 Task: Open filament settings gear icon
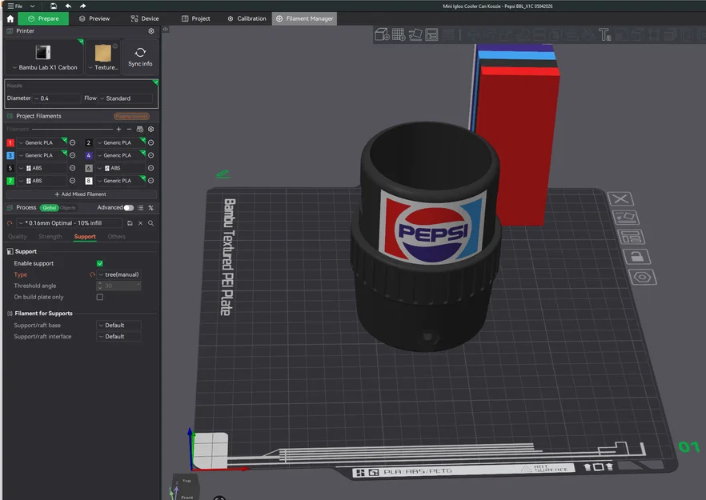151,129
